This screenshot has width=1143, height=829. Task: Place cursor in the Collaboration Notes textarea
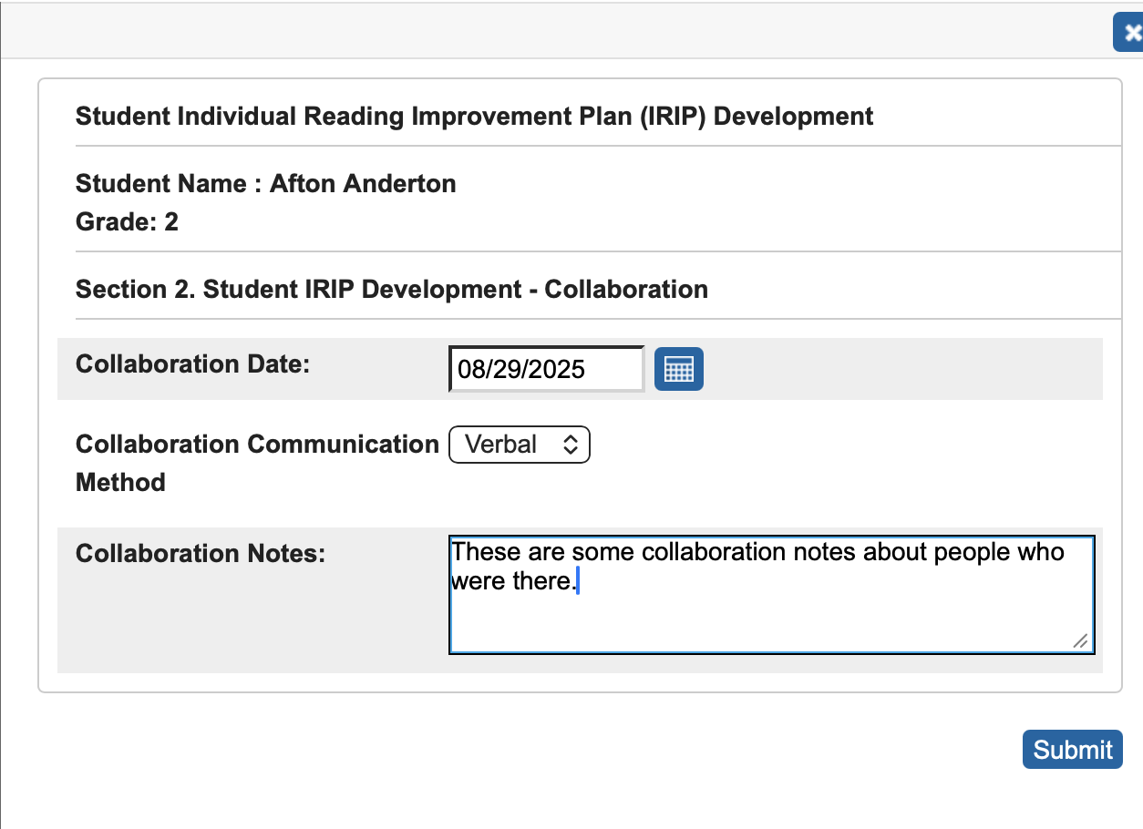pyautogui.click(x=770, y=592)
